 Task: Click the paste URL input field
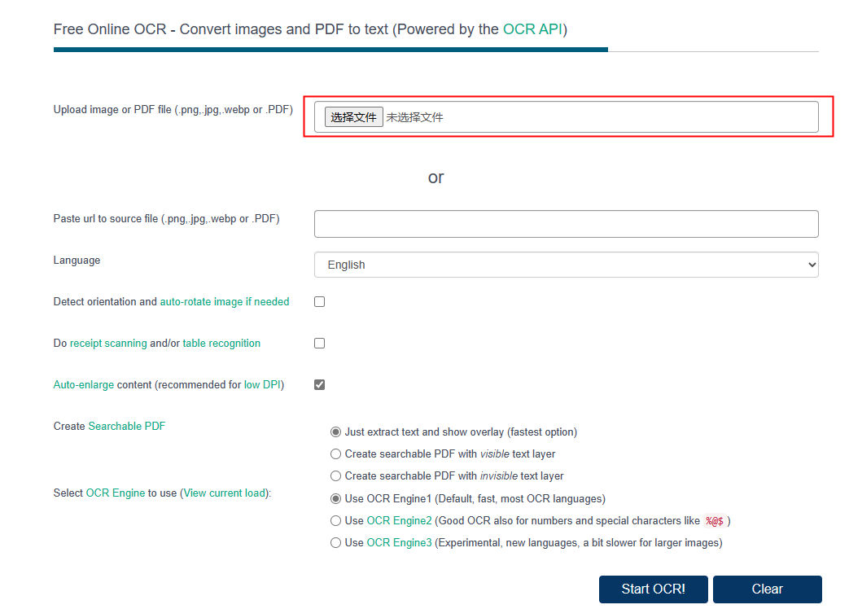[566, 224]
